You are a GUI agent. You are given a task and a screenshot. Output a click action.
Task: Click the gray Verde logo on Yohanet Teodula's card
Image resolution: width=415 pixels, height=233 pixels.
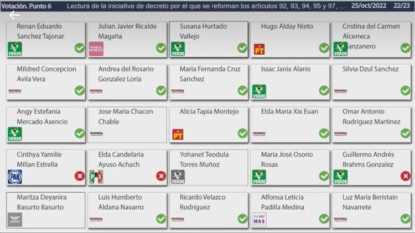(178, 177)
